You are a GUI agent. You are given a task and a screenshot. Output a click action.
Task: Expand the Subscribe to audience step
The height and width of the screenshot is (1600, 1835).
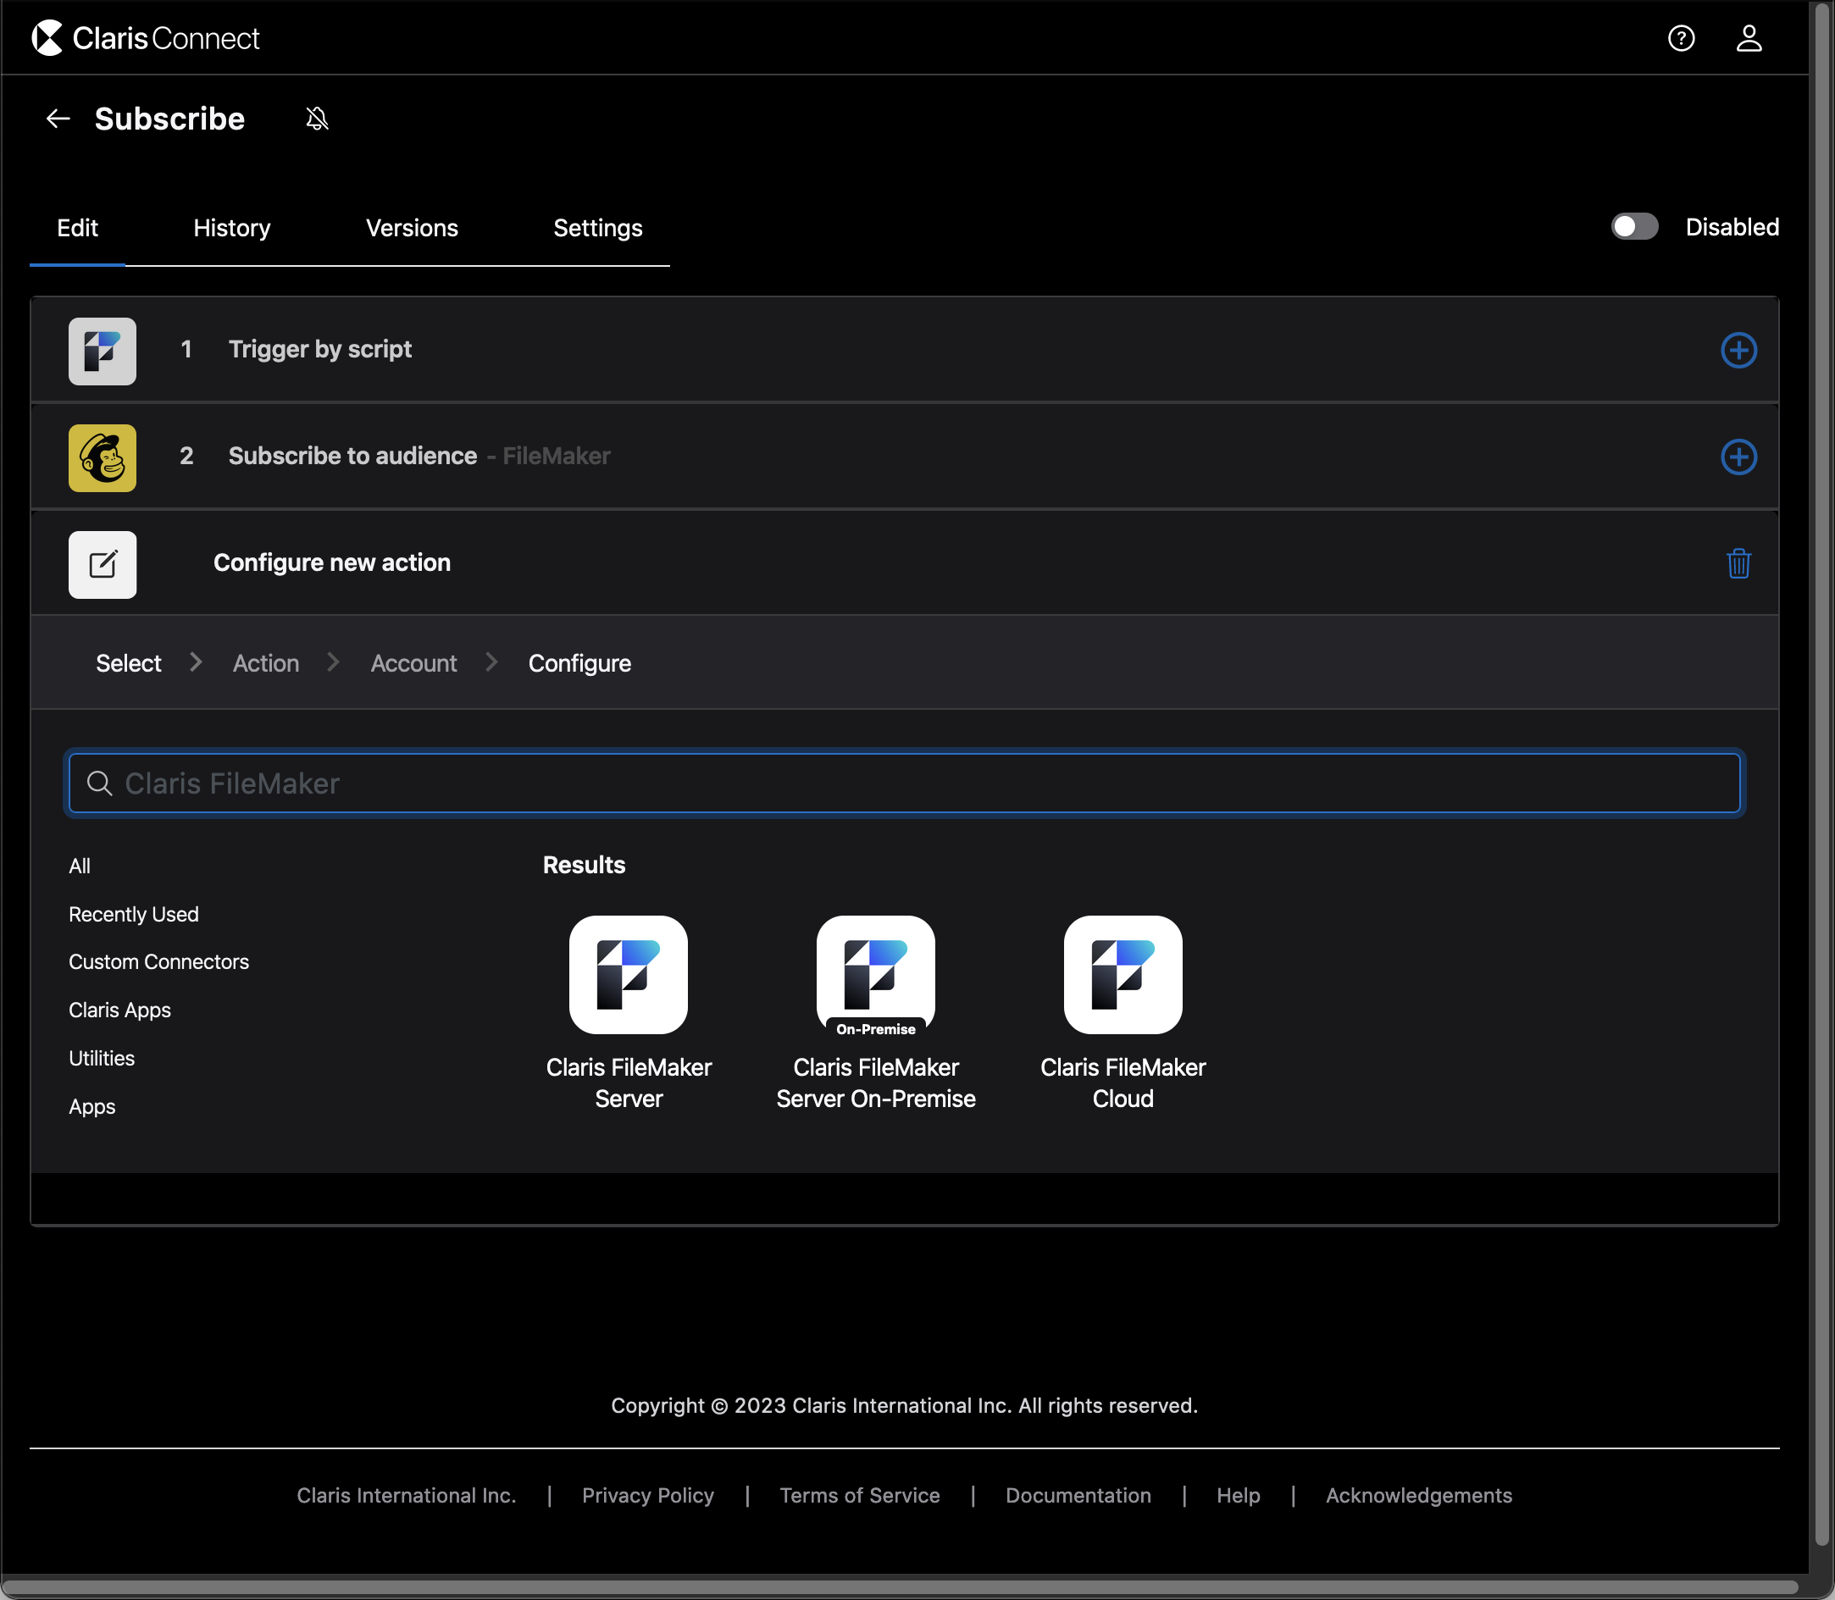[x=352, y=457]
